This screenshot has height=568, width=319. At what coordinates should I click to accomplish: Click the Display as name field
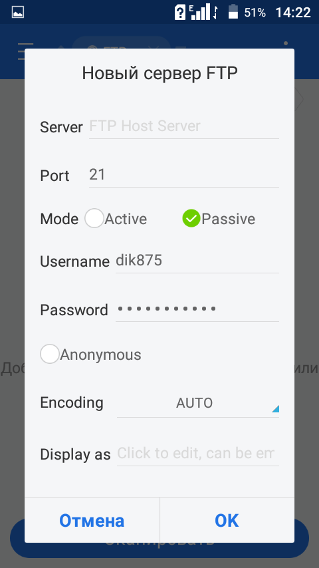[197, 454]
